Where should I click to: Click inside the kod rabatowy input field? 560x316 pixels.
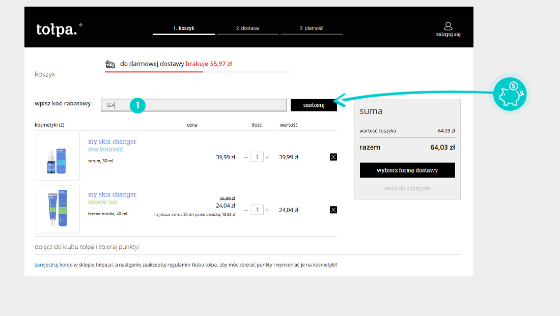194,105
